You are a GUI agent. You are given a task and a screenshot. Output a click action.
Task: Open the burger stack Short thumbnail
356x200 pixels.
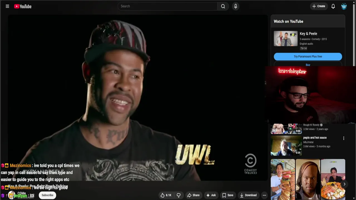point(283,179)
